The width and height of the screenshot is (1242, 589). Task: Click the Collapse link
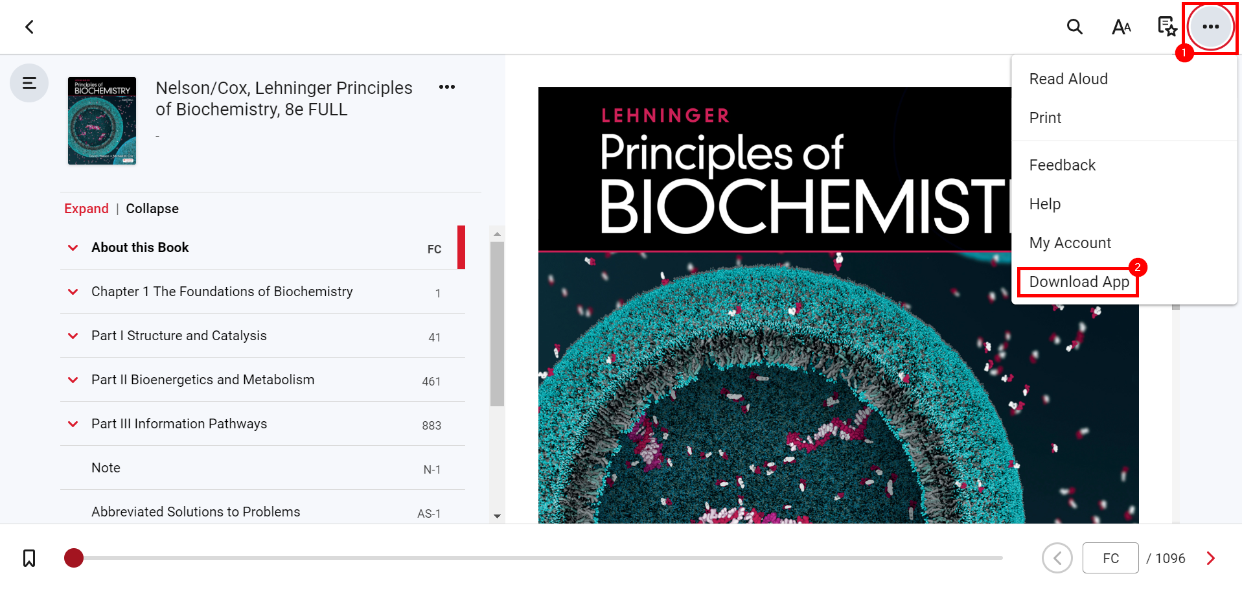coord(152,209)
